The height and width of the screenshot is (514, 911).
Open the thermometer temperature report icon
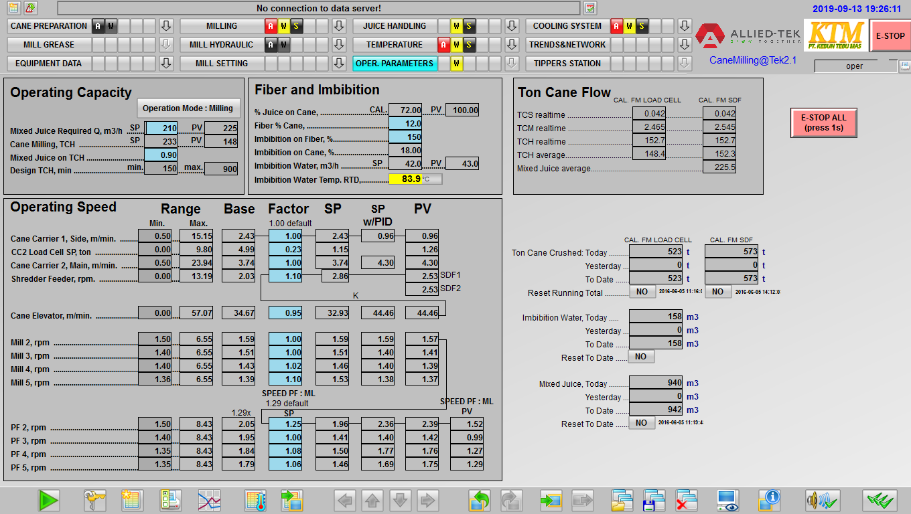(256, 500)
